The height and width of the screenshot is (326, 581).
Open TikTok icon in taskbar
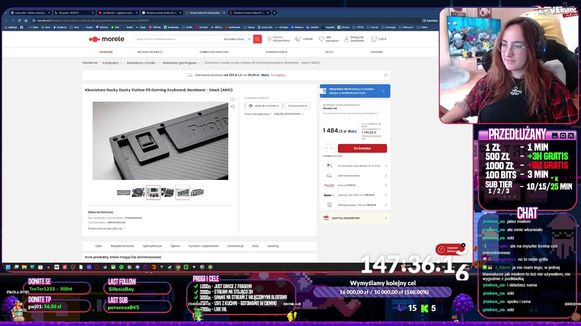pos(64,267)
